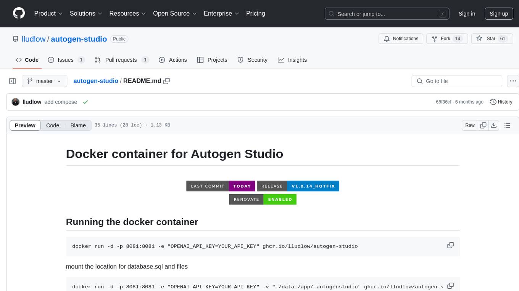Click the Release v1.0.14_hotfix badge
519x291 pixels.
click(x=298, y=186)
